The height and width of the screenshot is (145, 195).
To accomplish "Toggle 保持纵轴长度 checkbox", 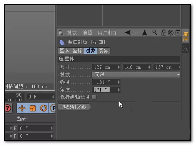I will click(94, 97).
